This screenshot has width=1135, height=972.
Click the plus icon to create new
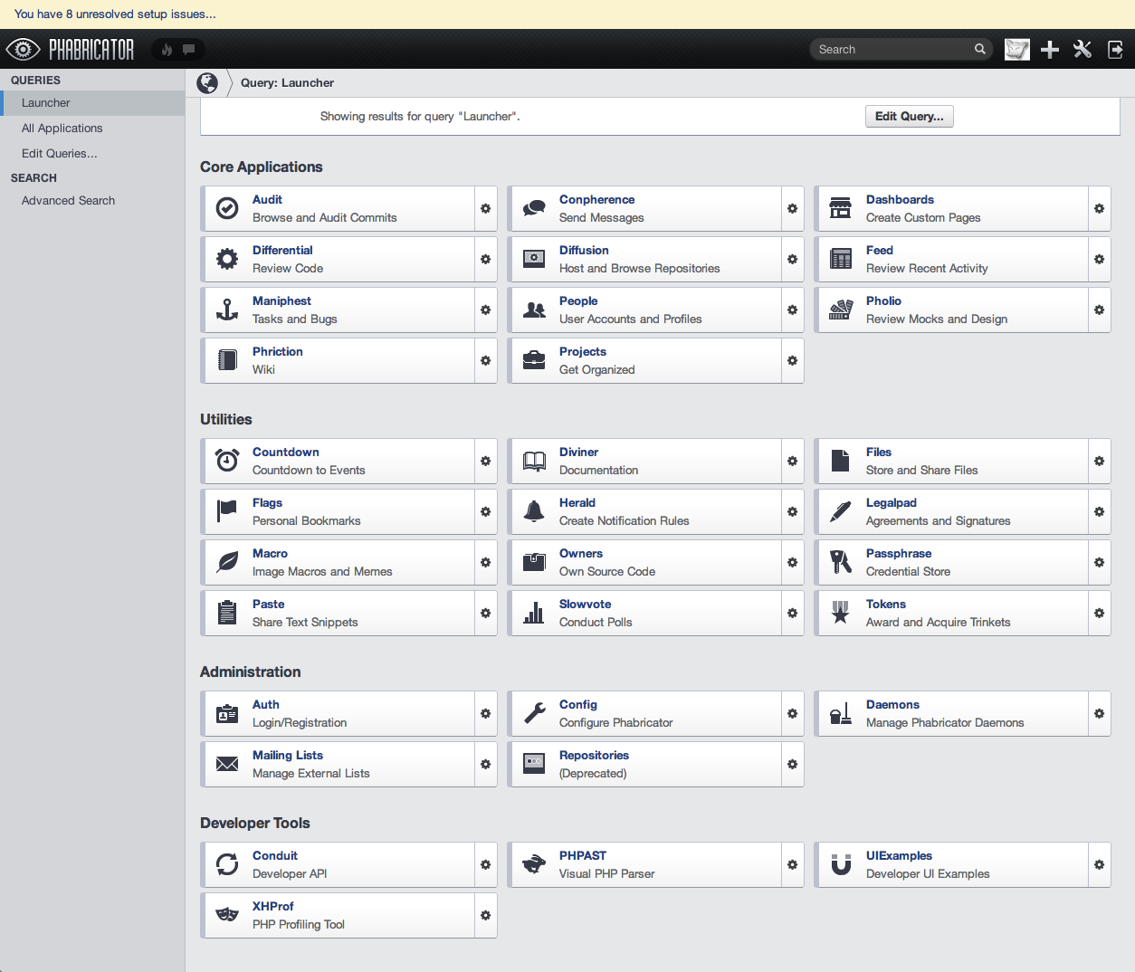1050,50
